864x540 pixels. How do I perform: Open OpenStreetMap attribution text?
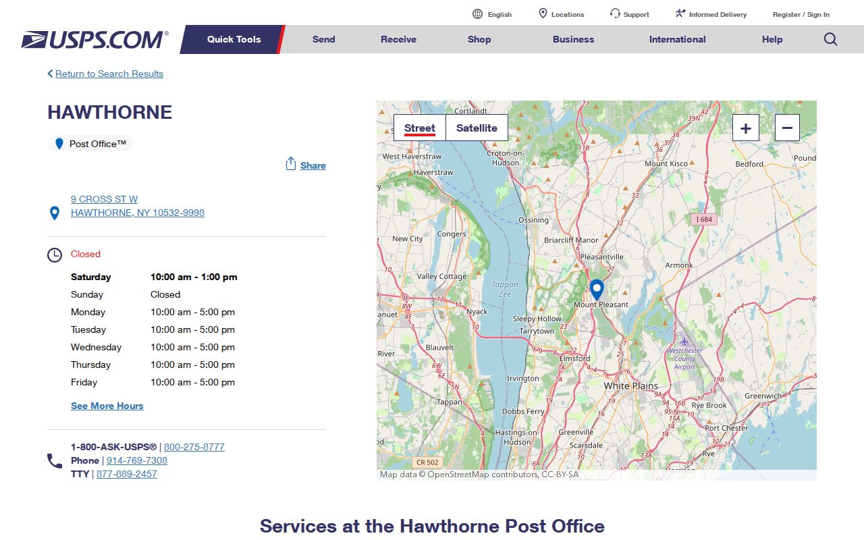pyautogui.click(x=479, y=475)
